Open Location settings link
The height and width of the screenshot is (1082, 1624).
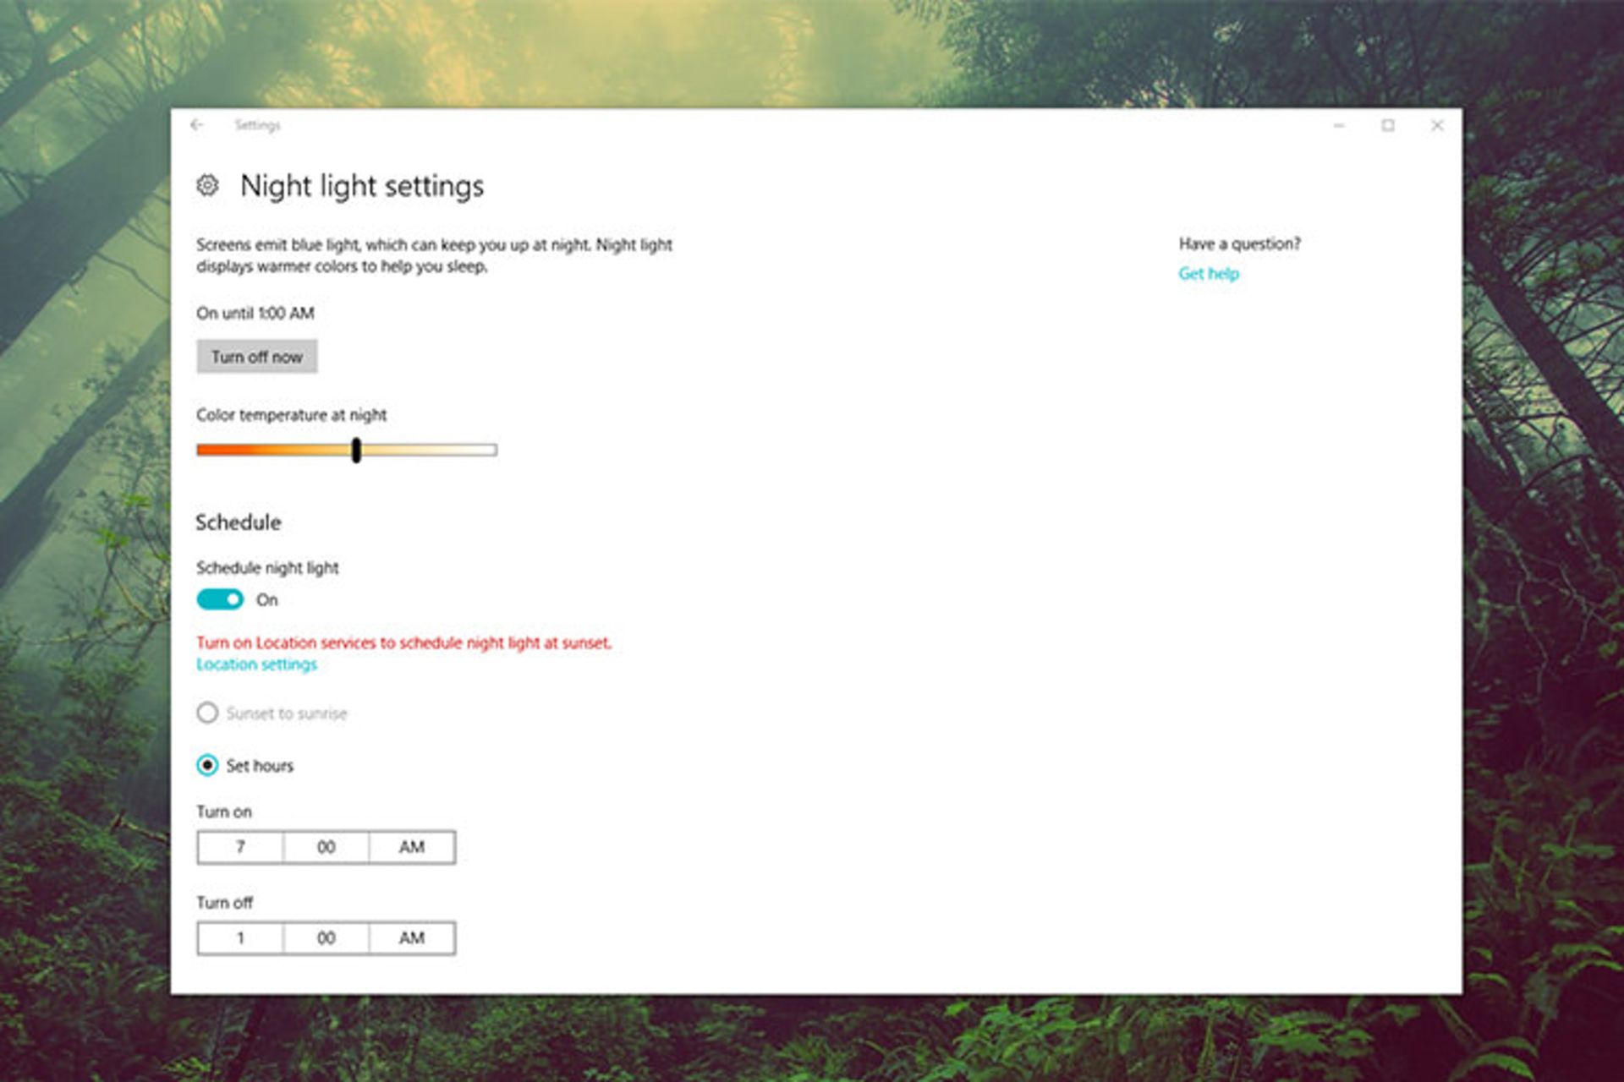pos(257,664)
